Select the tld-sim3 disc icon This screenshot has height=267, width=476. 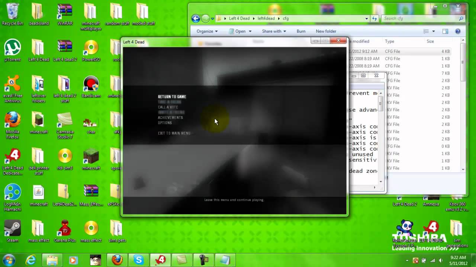(65, 159)
